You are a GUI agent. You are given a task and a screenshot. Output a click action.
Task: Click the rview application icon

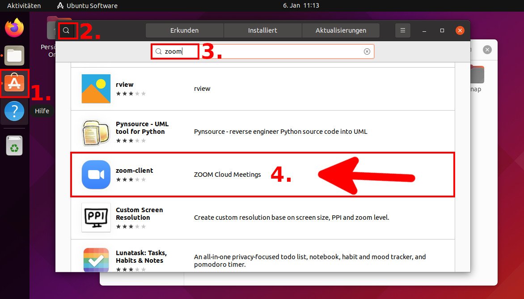point(95,88)
